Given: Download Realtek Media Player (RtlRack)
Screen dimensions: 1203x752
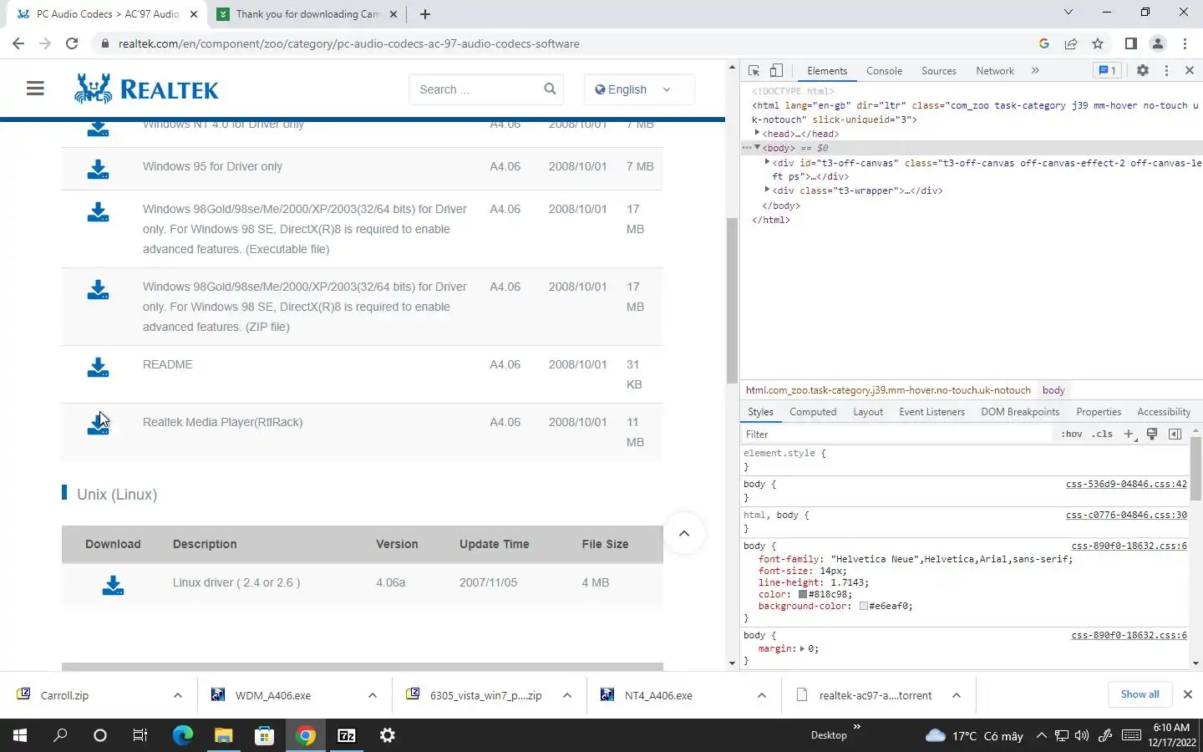Looking at the screenshot, I should pos(98,425).
